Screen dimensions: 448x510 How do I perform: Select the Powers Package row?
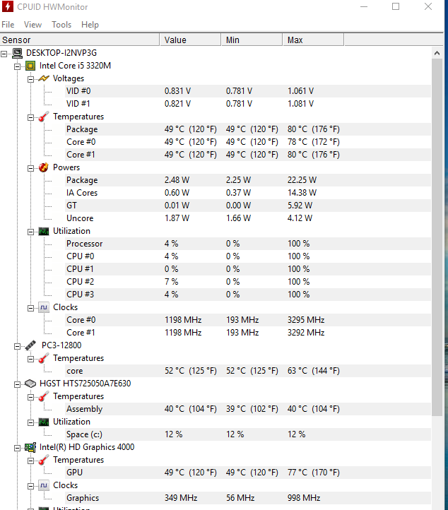pyautogui.click(x=248, y=180)
